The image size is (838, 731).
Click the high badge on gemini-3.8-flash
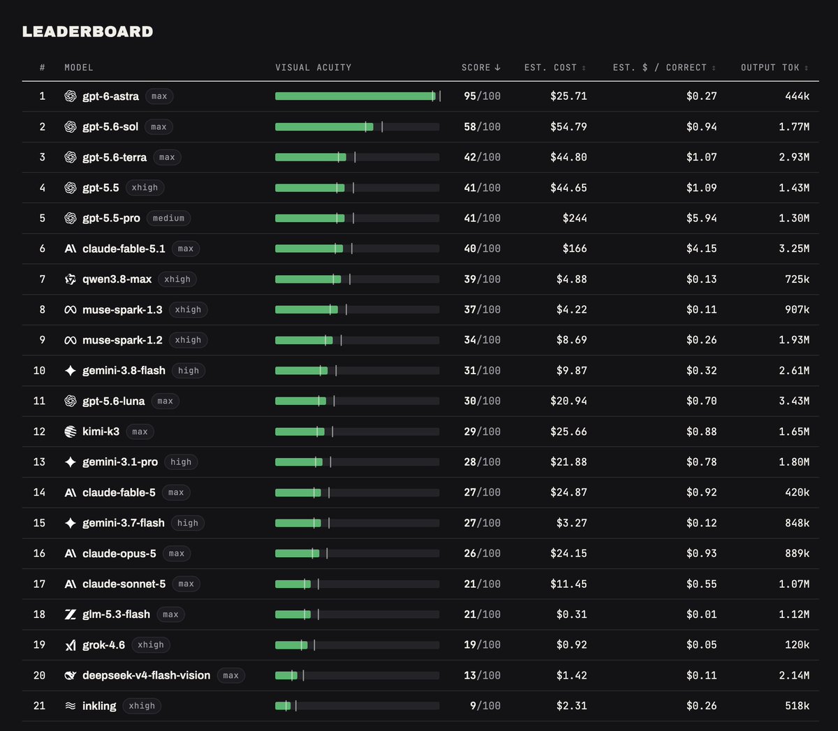(x=189, y=371)
